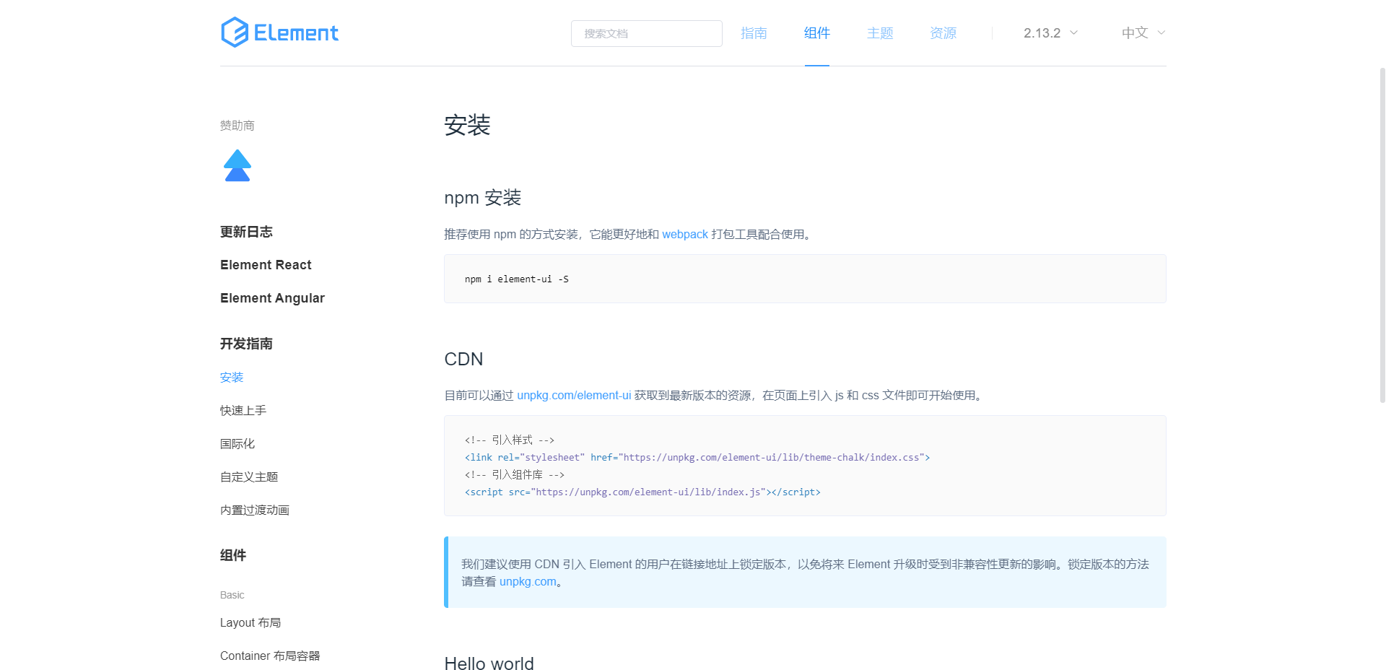
Task: Click the 搜索文档 search field
Action: pyautogui.click(x=646, y=33)
